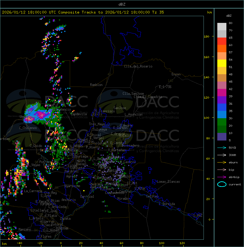Image resolution: width=244 pixels, height=247 pixels.
Task: Click the 'Catitas' map label
Action: click(152, 196)
